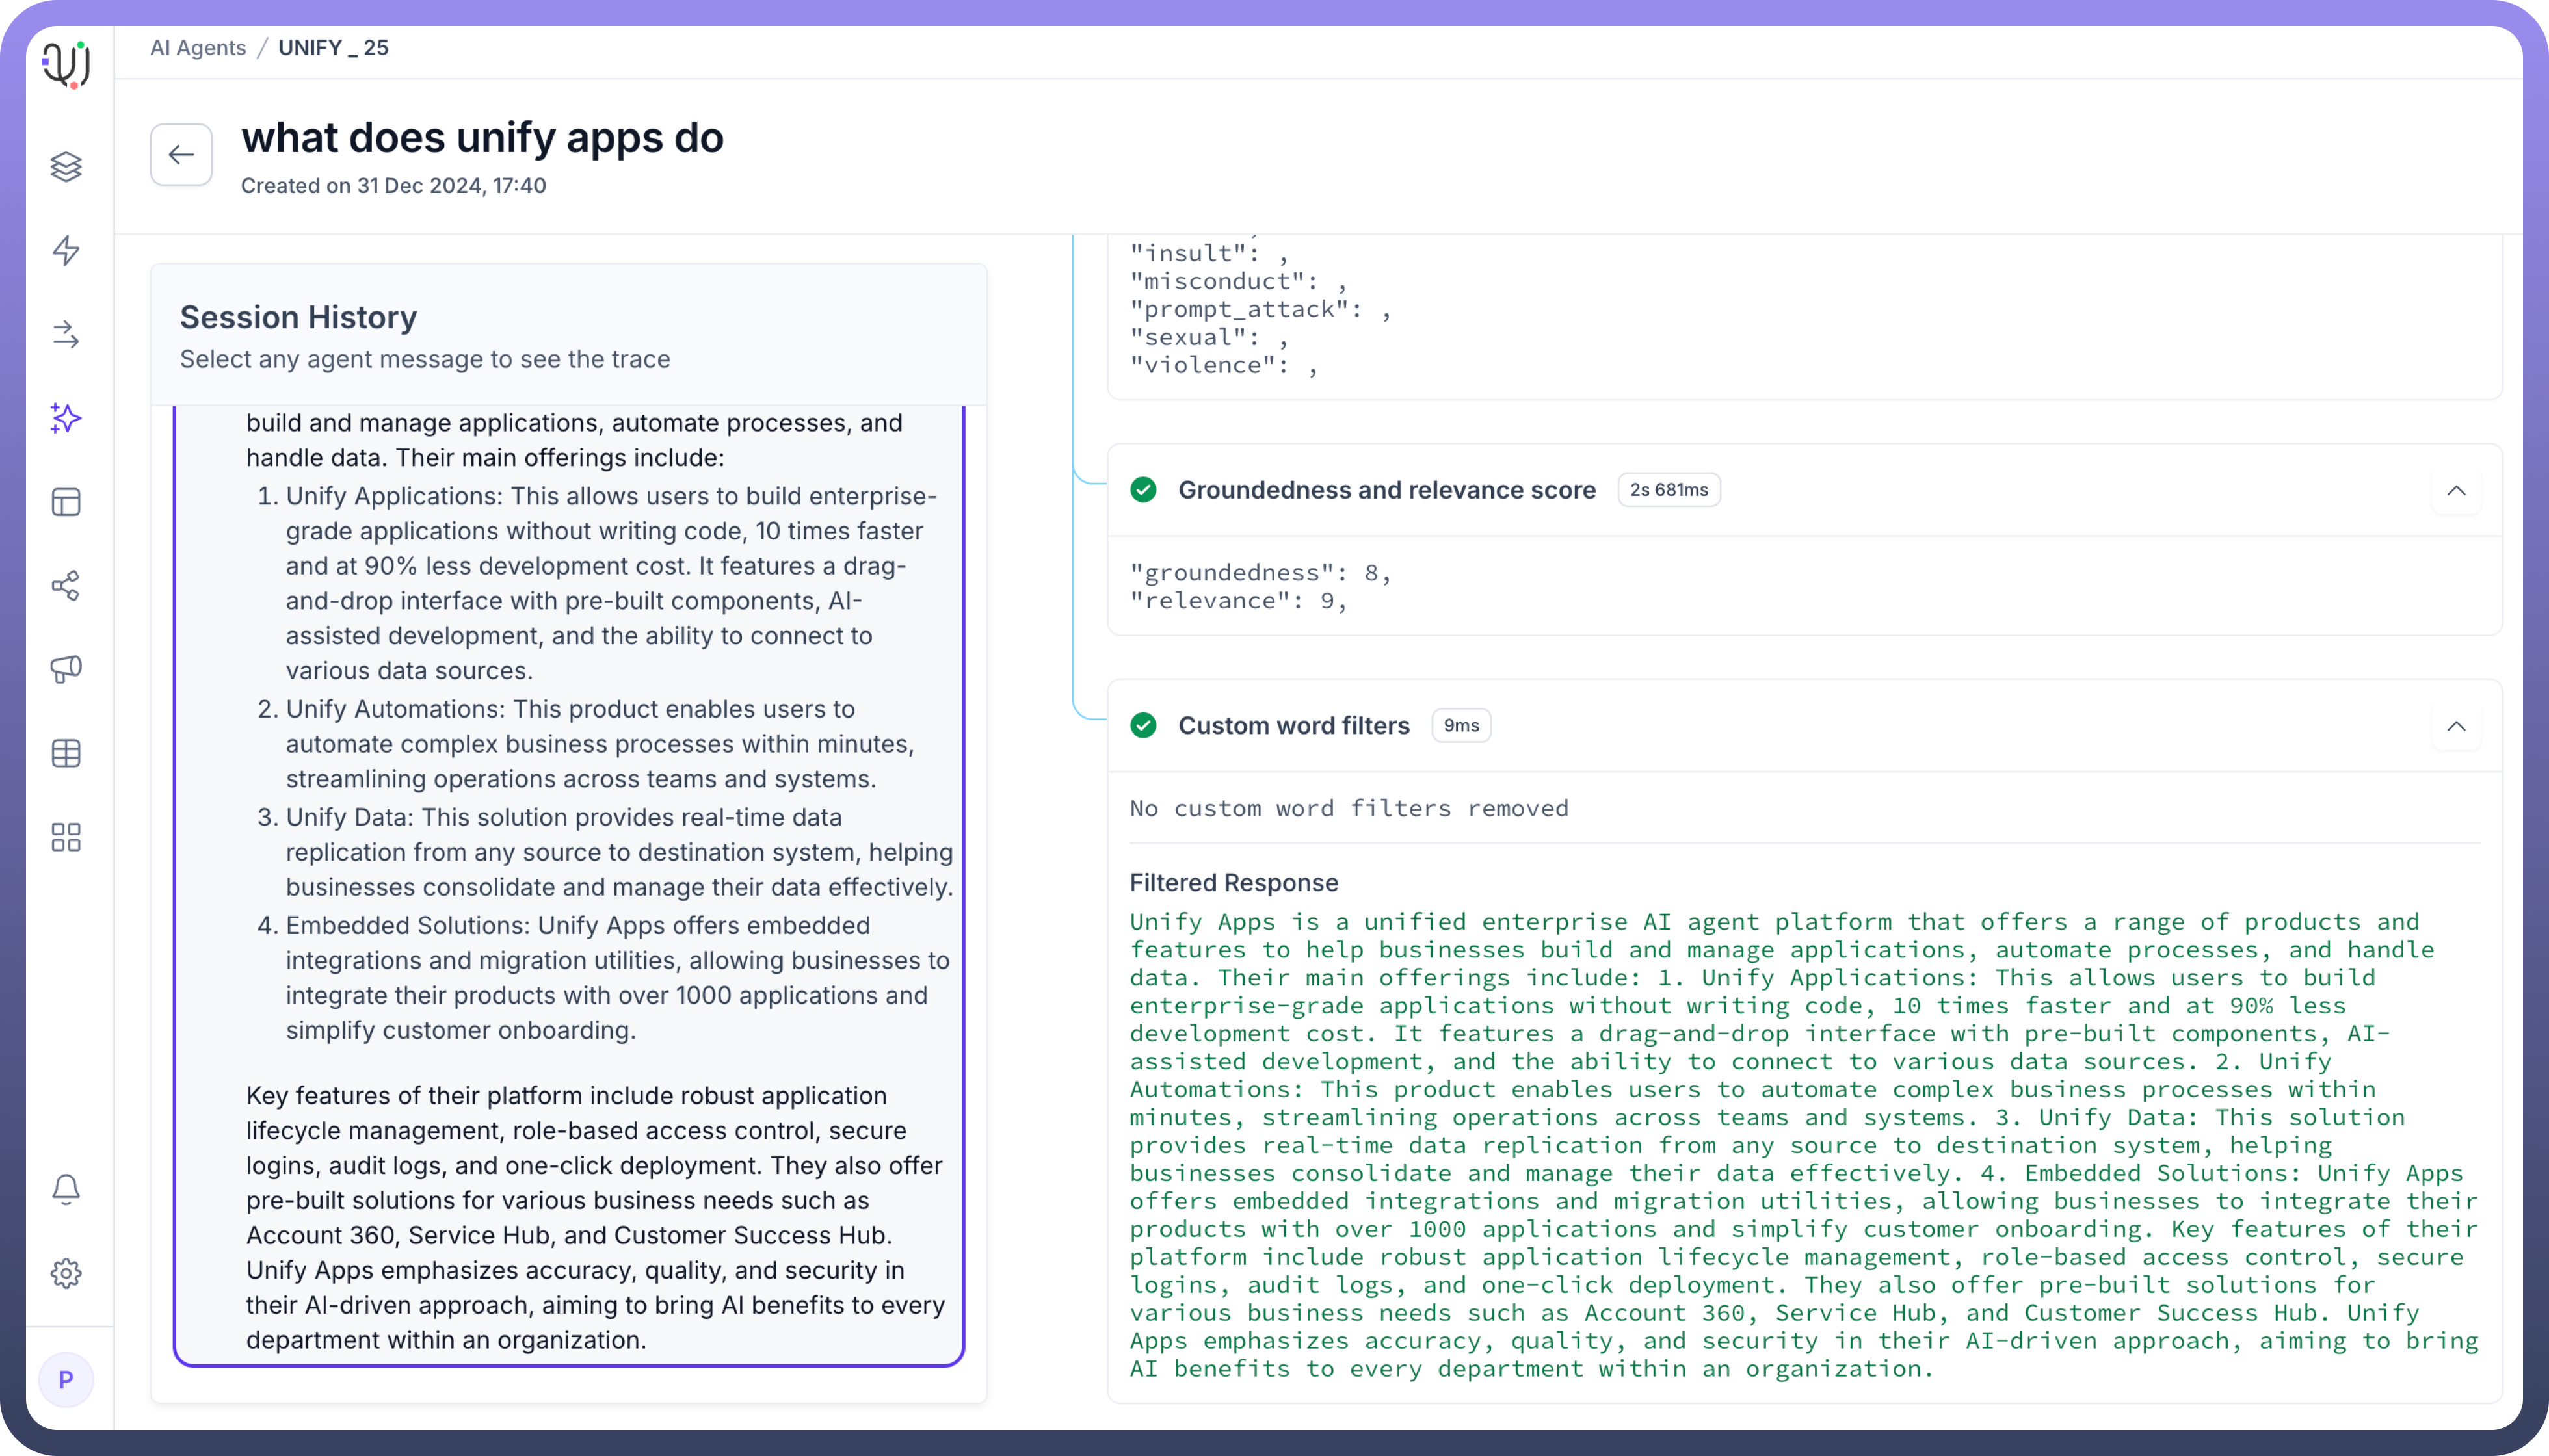Open the lightning bolt automations icon
The width and height of the screenshot is (2549, 1456).
point(66,250)
